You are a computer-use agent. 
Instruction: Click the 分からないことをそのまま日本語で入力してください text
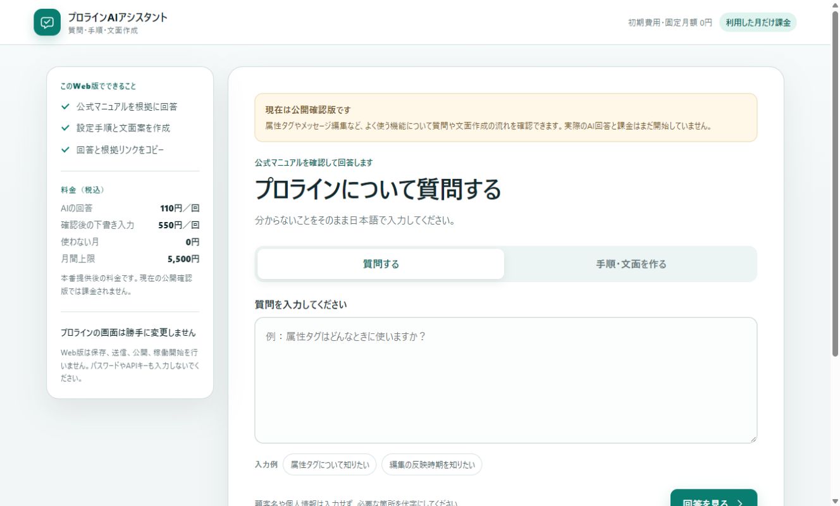[x=355, y=221]
